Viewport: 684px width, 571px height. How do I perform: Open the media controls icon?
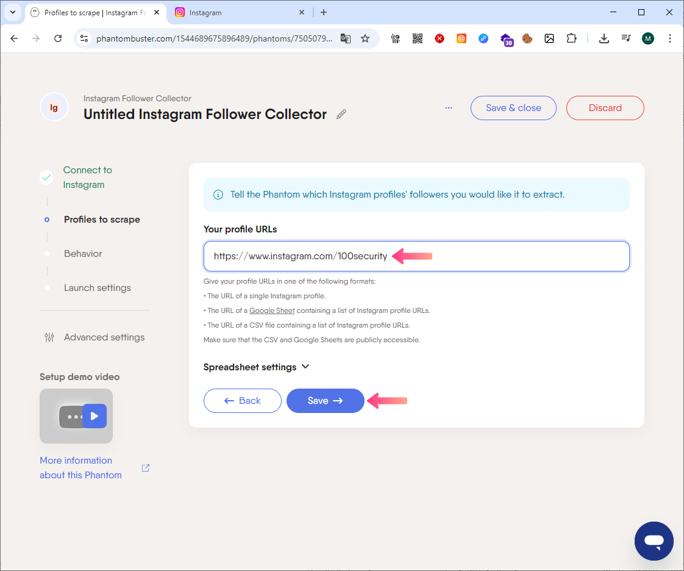(x=626, y=38)
